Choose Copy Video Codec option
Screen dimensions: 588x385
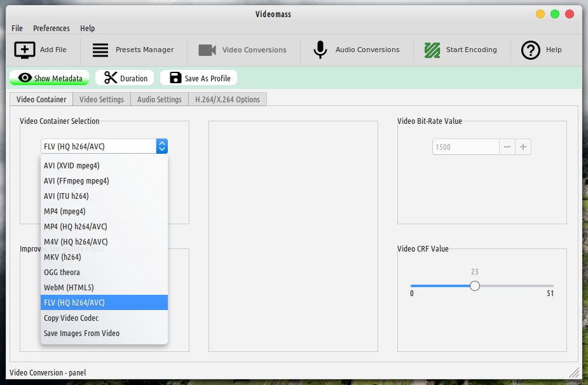click(104, 318)
